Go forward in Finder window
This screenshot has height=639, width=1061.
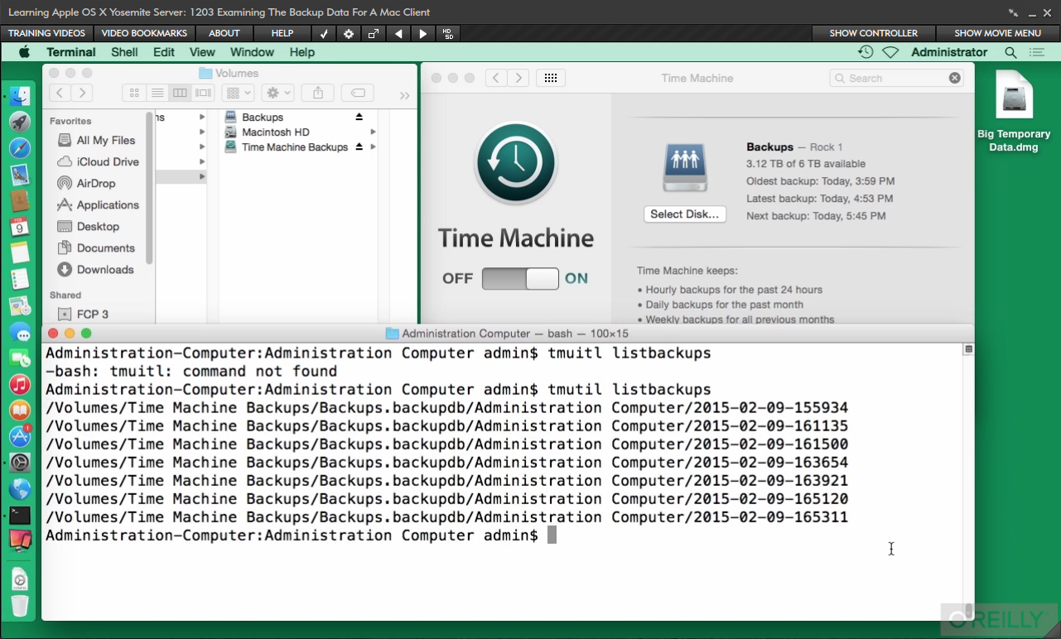(81, 94)
